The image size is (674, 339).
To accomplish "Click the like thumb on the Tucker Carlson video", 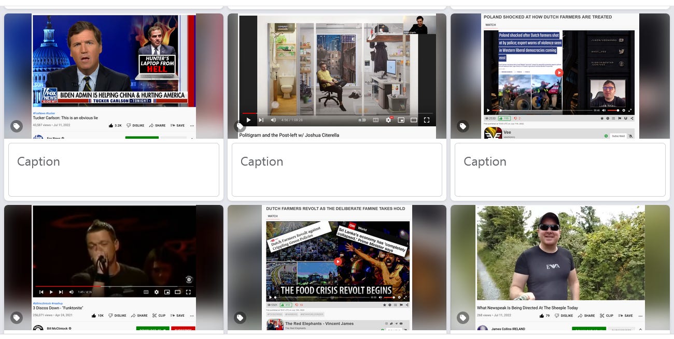I will (x=111, y=126).
